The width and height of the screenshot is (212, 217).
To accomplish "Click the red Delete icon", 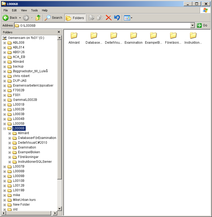I will pyautogui.click(x=108, y=18).
